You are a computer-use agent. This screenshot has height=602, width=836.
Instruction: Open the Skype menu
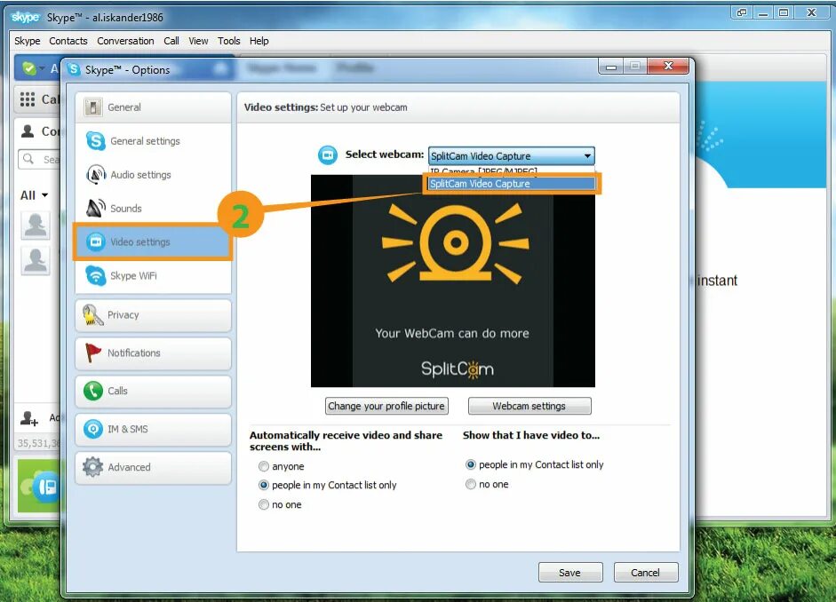28,41
